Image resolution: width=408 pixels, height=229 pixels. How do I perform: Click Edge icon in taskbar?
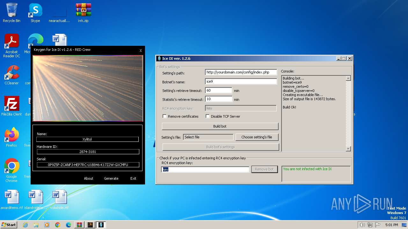click(x=69, y=225)
